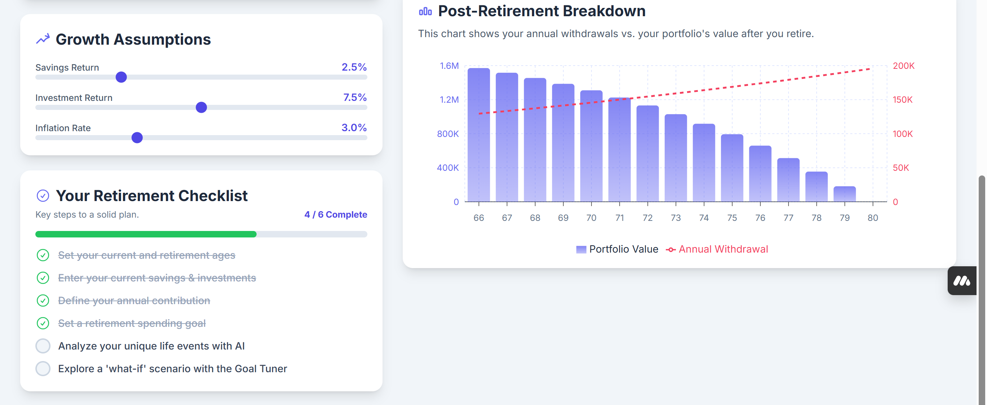Open the M logo widget in the corner
The height and width of the screenshot is (405, 987).
point(963,281)
